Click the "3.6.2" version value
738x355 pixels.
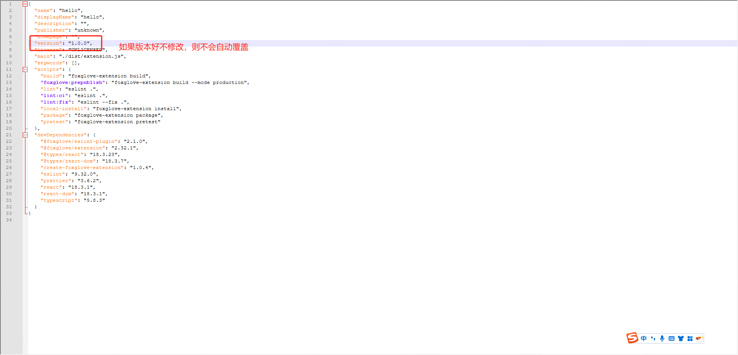point(88,181)
